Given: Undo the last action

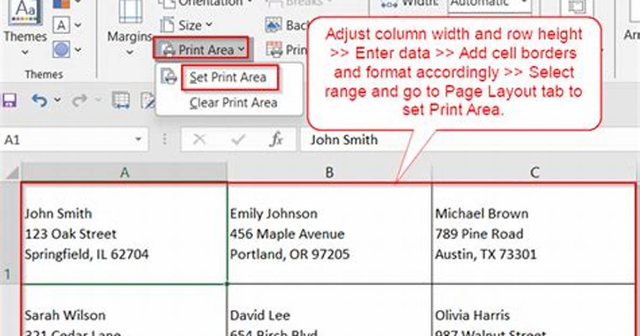Looking at the screenshot, I should 40,100.
